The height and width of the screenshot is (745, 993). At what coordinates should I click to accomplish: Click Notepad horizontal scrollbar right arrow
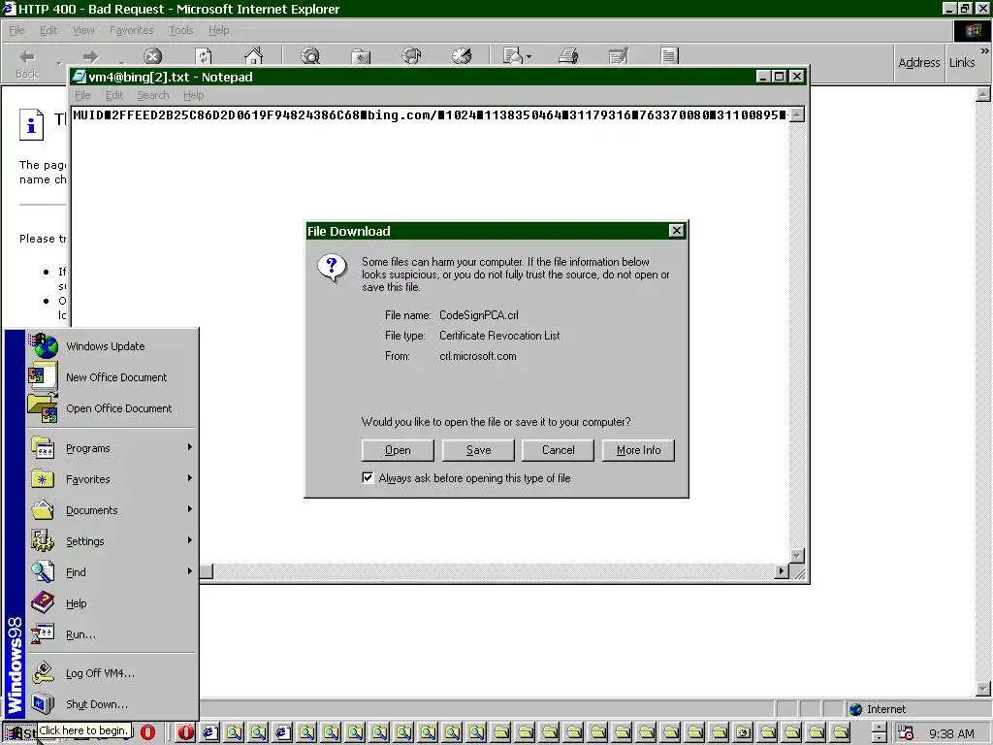[782, 571]
